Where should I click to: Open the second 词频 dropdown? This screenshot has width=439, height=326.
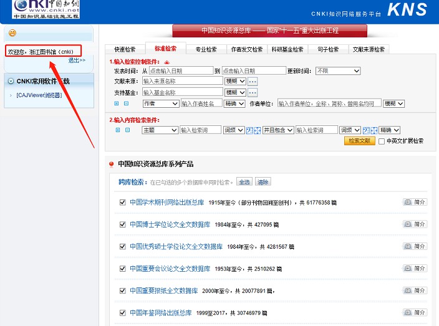coord(350,130)
